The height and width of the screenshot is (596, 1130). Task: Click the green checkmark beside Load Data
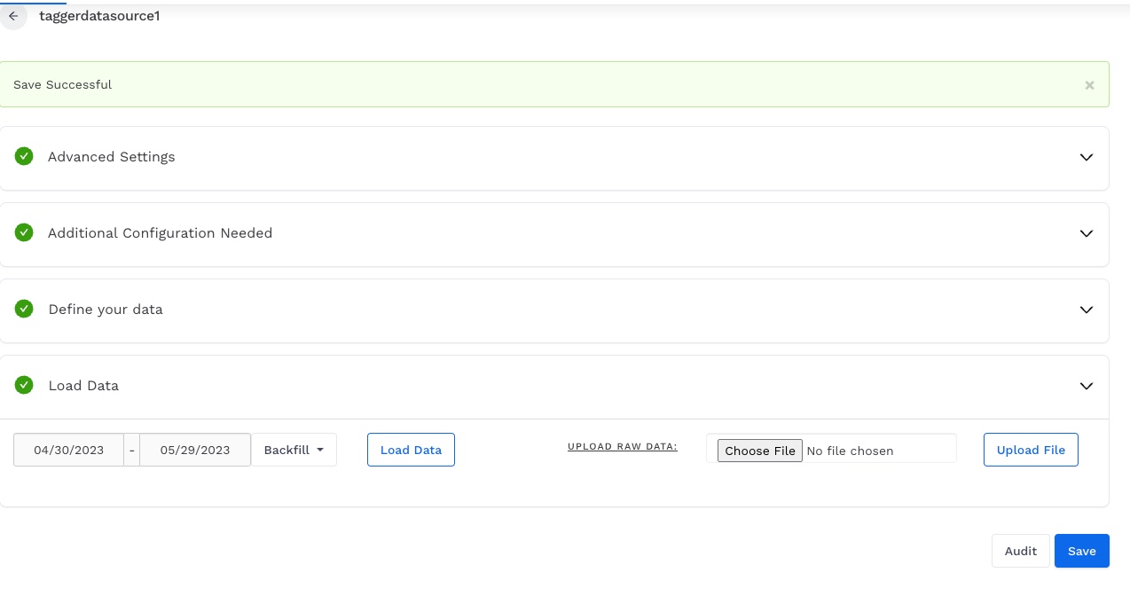point(24,385)
